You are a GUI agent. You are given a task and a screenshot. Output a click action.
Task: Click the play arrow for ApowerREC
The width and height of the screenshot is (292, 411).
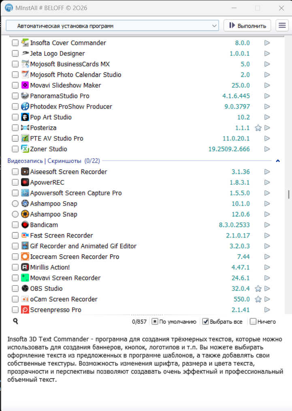(267, 182)
